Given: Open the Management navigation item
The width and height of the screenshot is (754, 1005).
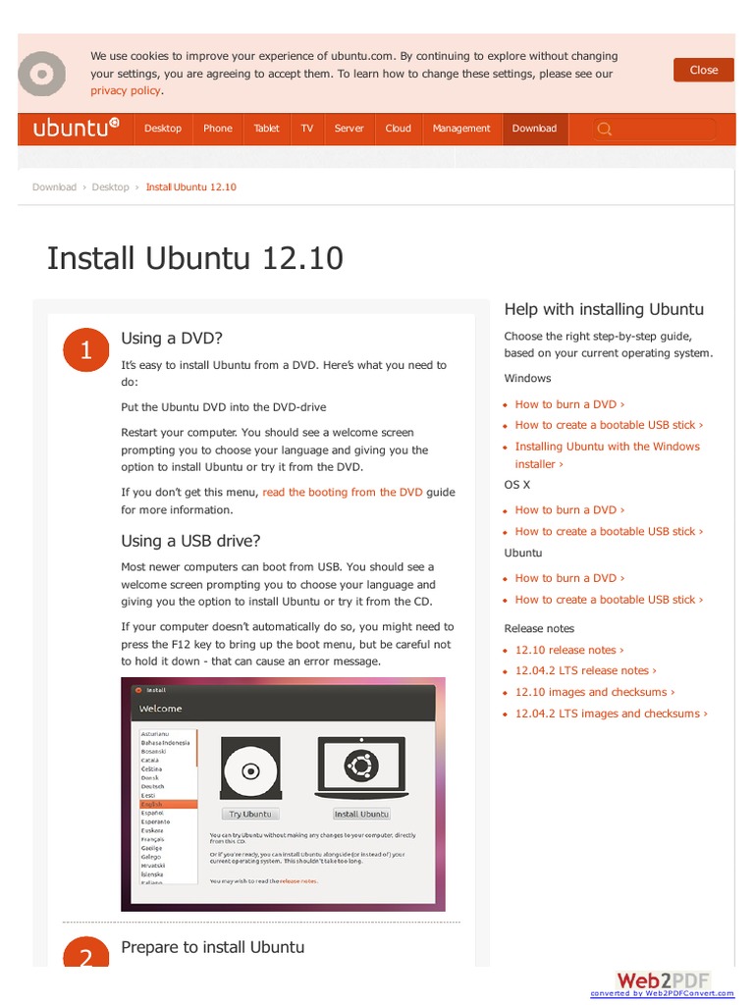Looking at the screenshot, I should pyautogui.click(x=461, y=129).
